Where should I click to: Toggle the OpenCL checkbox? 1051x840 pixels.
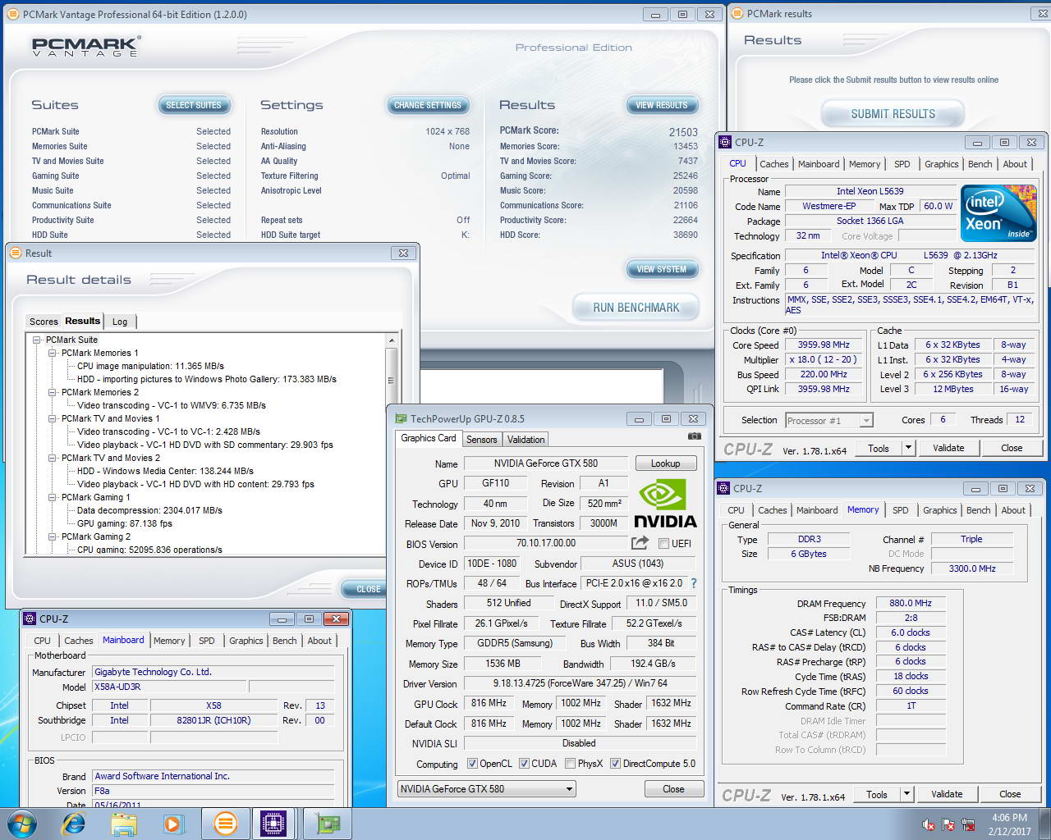[472, 764]
